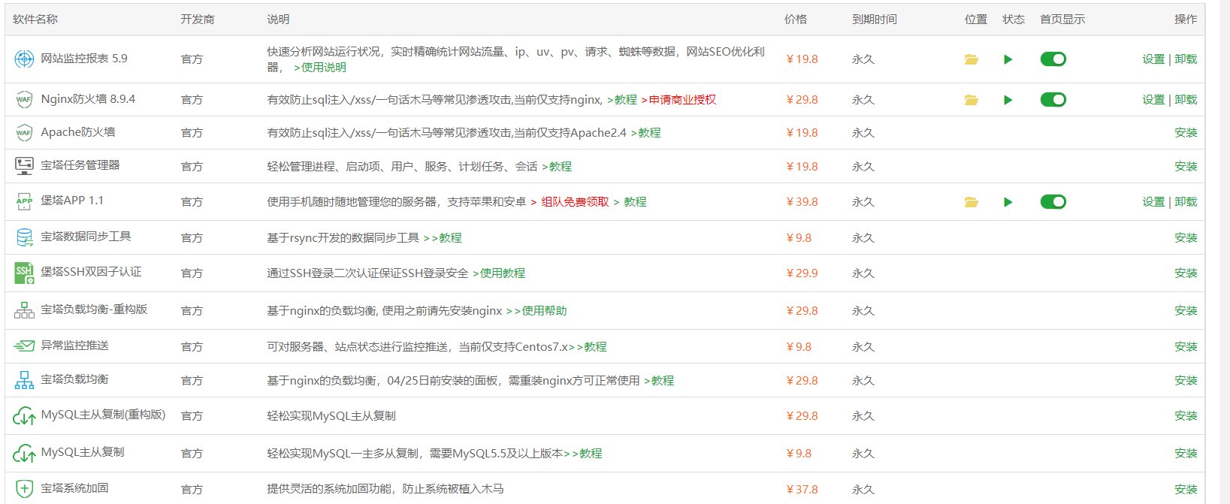
Task: Install 宝塔数据同步工具 plugin
Action: (1186, 238)
